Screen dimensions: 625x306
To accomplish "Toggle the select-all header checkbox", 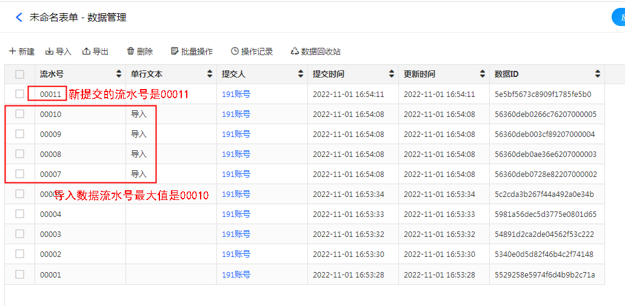I will (x=20, y=75).
